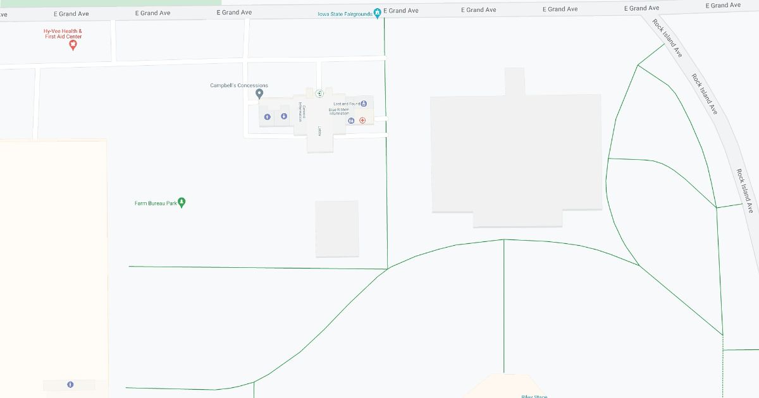Click the unisex restroom icon near first aid
The width and height of the screenshot is (759, 398).
pos(351,120)
